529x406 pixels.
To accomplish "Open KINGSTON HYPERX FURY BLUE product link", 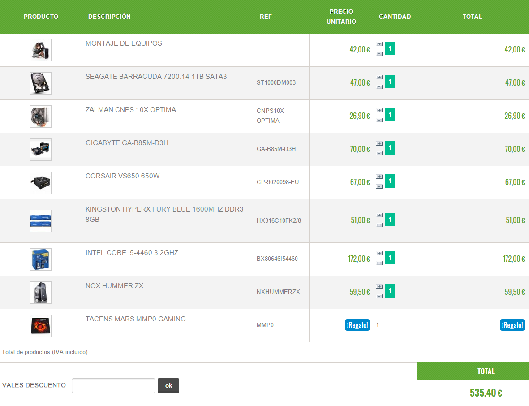I will tap(164, 214).
